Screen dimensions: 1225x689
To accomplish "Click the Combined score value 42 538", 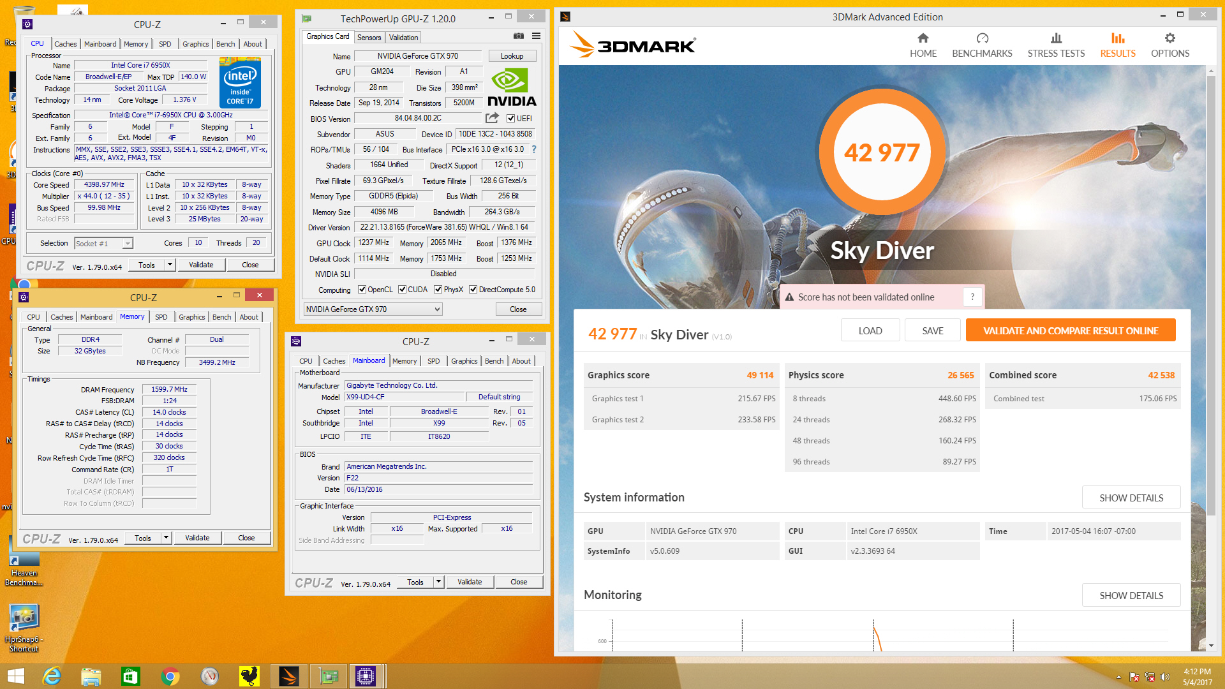I will 1161,375.
